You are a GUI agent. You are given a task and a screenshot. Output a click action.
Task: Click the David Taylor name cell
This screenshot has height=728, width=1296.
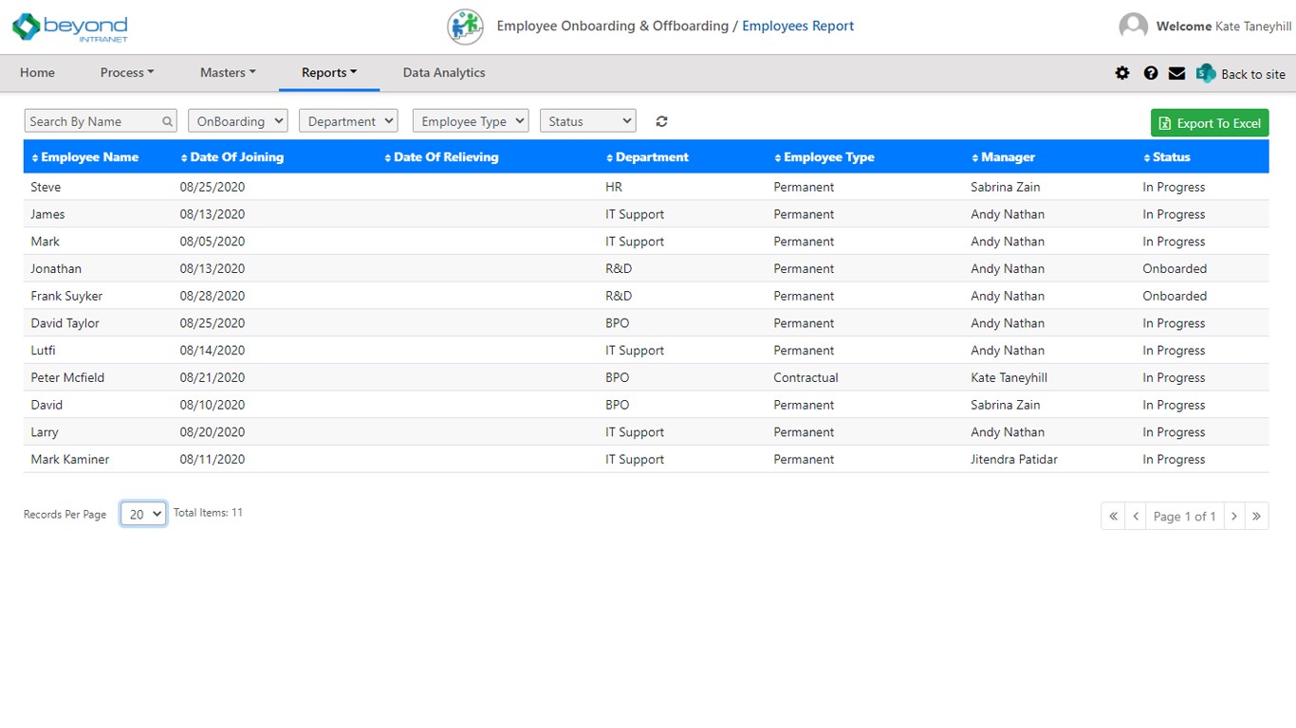click(x=65, y=323)
